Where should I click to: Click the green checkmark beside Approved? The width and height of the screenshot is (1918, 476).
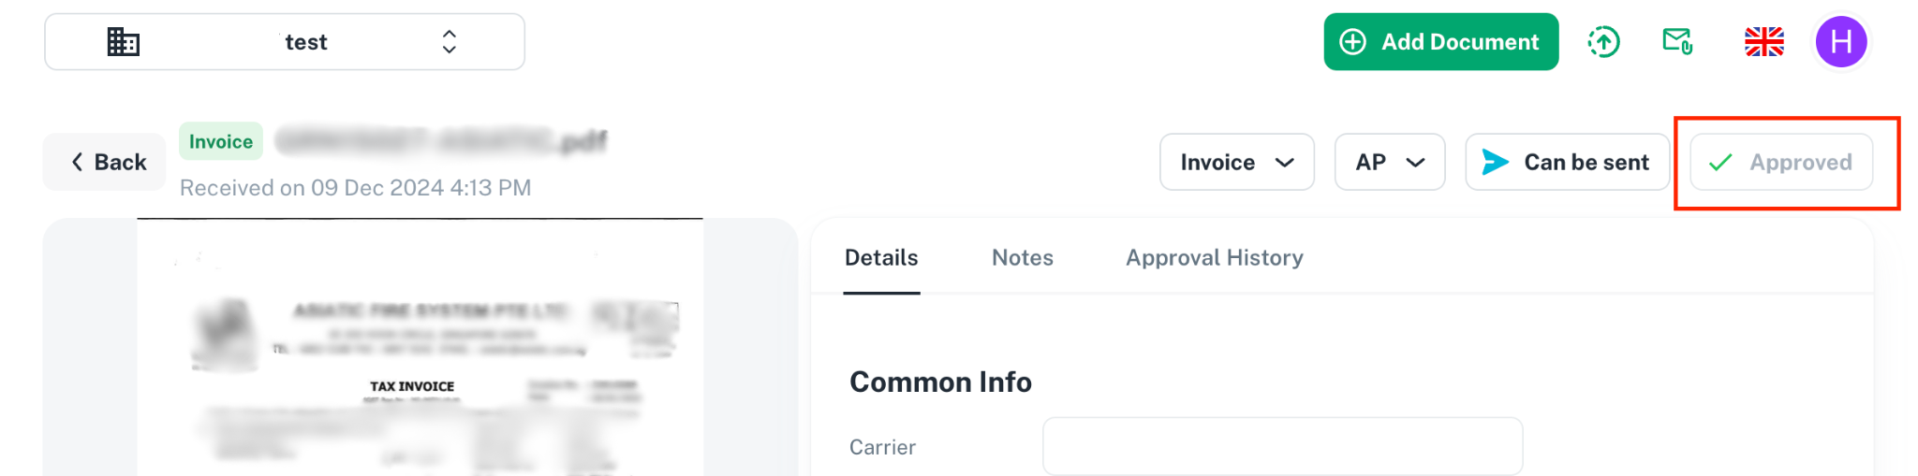(x=1720, y=163)
